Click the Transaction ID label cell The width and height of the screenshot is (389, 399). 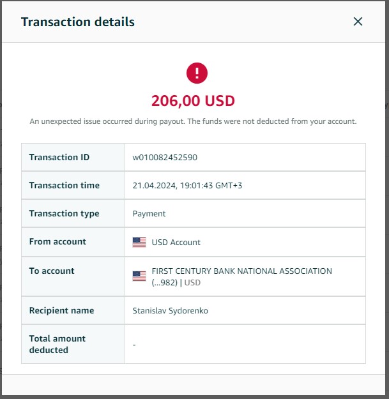tap(73, 157)
